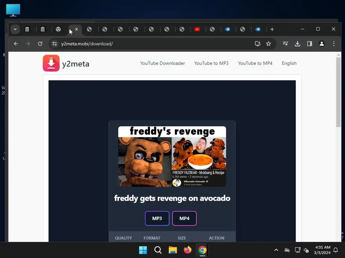Select the MP4 format tab
Image resolution: width=345 pixels, height=258 pixels.
tap(184, 218)
